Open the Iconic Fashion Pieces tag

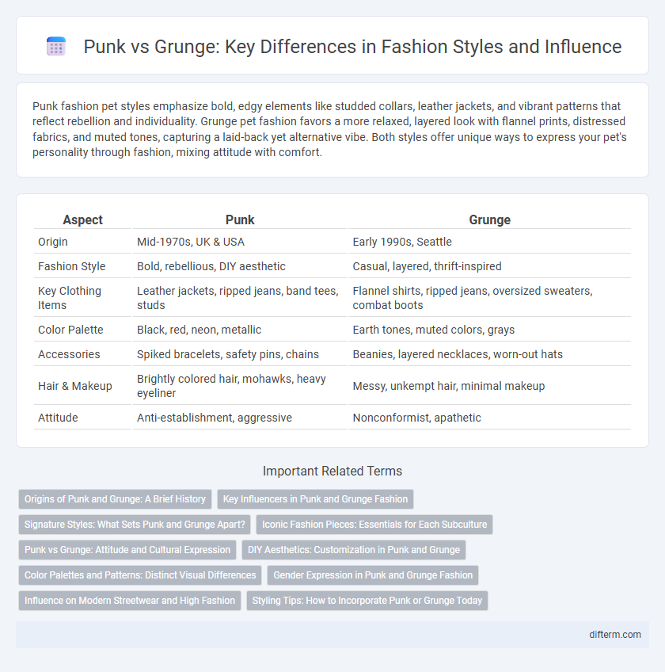(x=374, y=524)
